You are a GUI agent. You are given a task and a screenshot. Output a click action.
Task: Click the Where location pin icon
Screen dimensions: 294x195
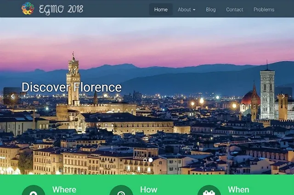click(x=33, y=192)
